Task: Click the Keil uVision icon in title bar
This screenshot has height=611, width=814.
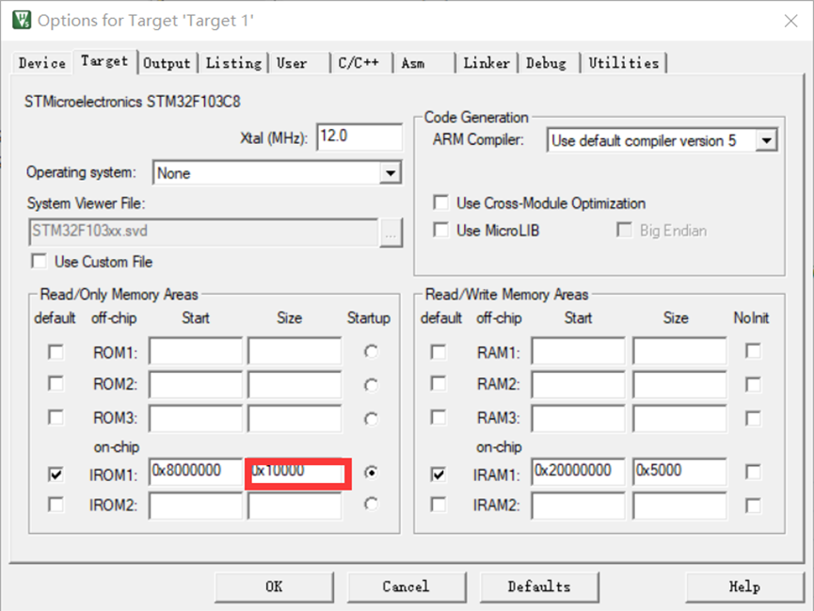Action: click(22, 21)
